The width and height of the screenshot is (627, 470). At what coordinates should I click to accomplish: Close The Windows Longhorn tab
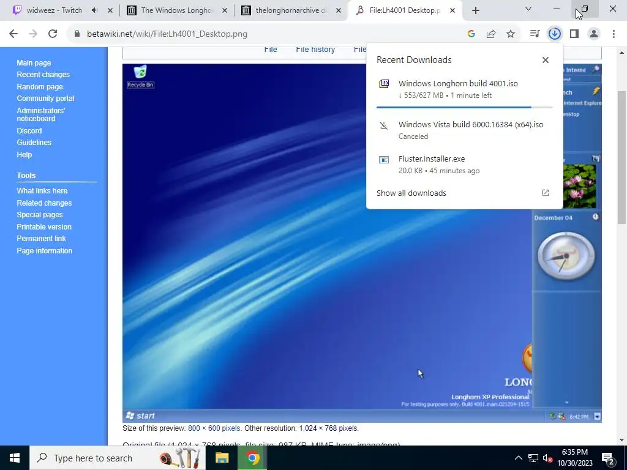click(225, 10)
